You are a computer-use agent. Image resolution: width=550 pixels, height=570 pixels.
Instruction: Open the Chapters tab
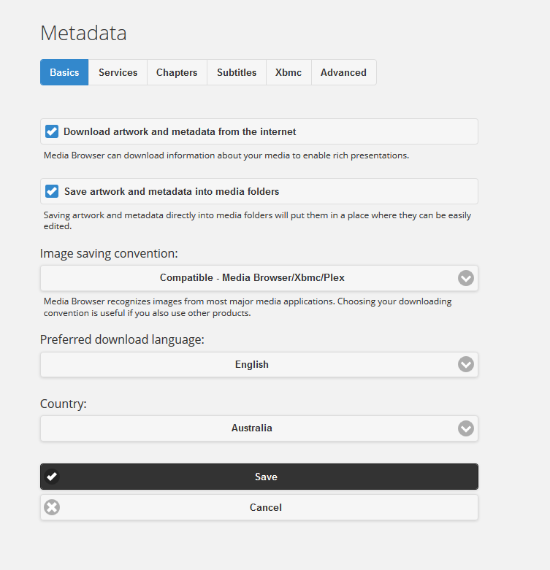click(x=177, y=72)
